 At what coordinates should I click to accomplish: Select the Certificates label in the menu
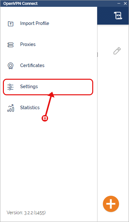32,65
